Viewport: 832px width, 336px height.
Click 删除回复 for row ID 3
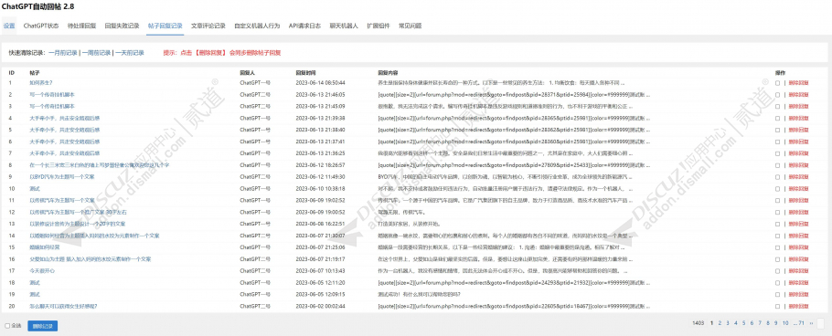(798, 106)
